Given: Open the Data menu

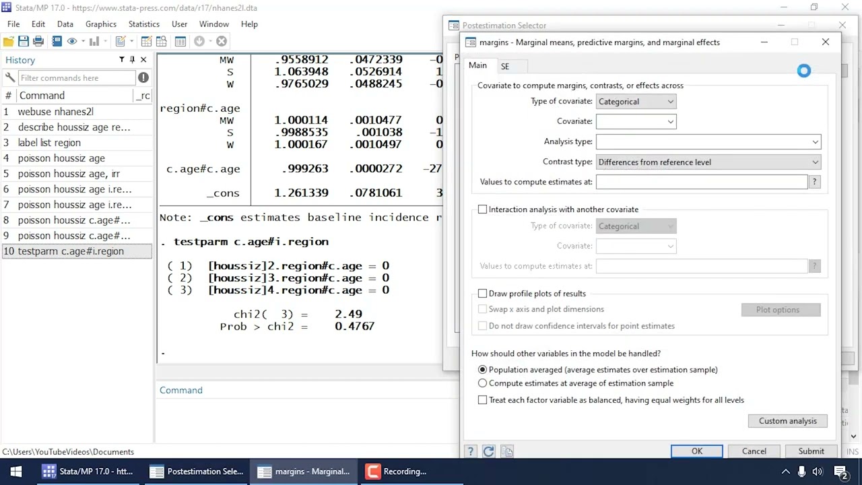Looking at the screenshot, I should pyautogui.click(x=65, y=24).
